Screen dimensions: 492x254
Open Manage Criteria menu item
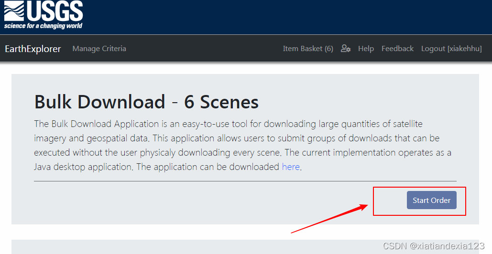pyautogui.click(x=99, y=49)
